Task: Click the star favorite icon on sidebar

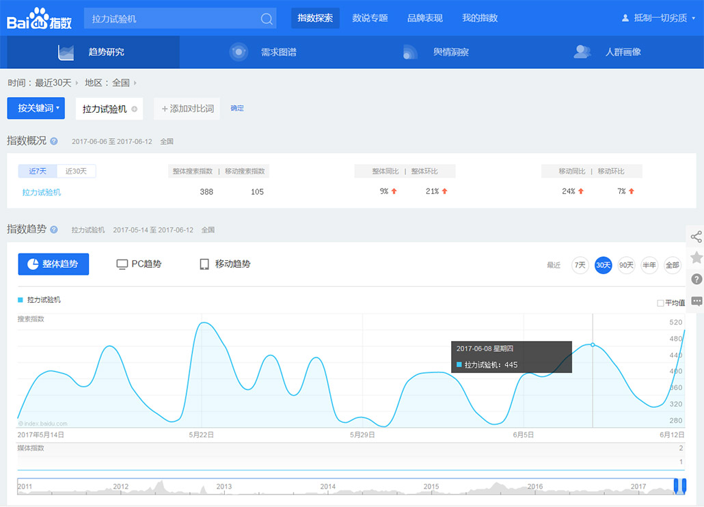Action: point(696,258)
